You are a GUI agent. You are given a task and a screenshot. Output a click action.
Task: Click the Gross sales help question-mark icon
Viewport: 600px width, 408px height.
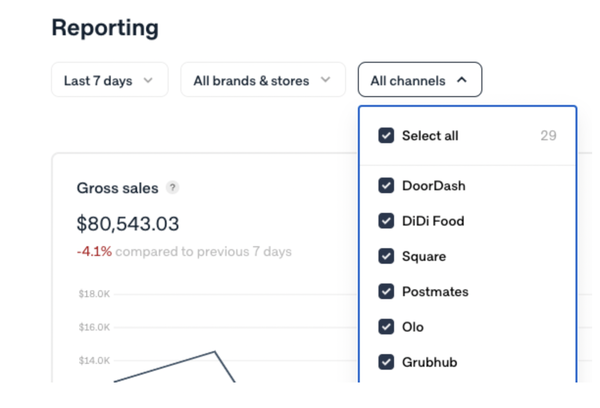click(173, 187)
